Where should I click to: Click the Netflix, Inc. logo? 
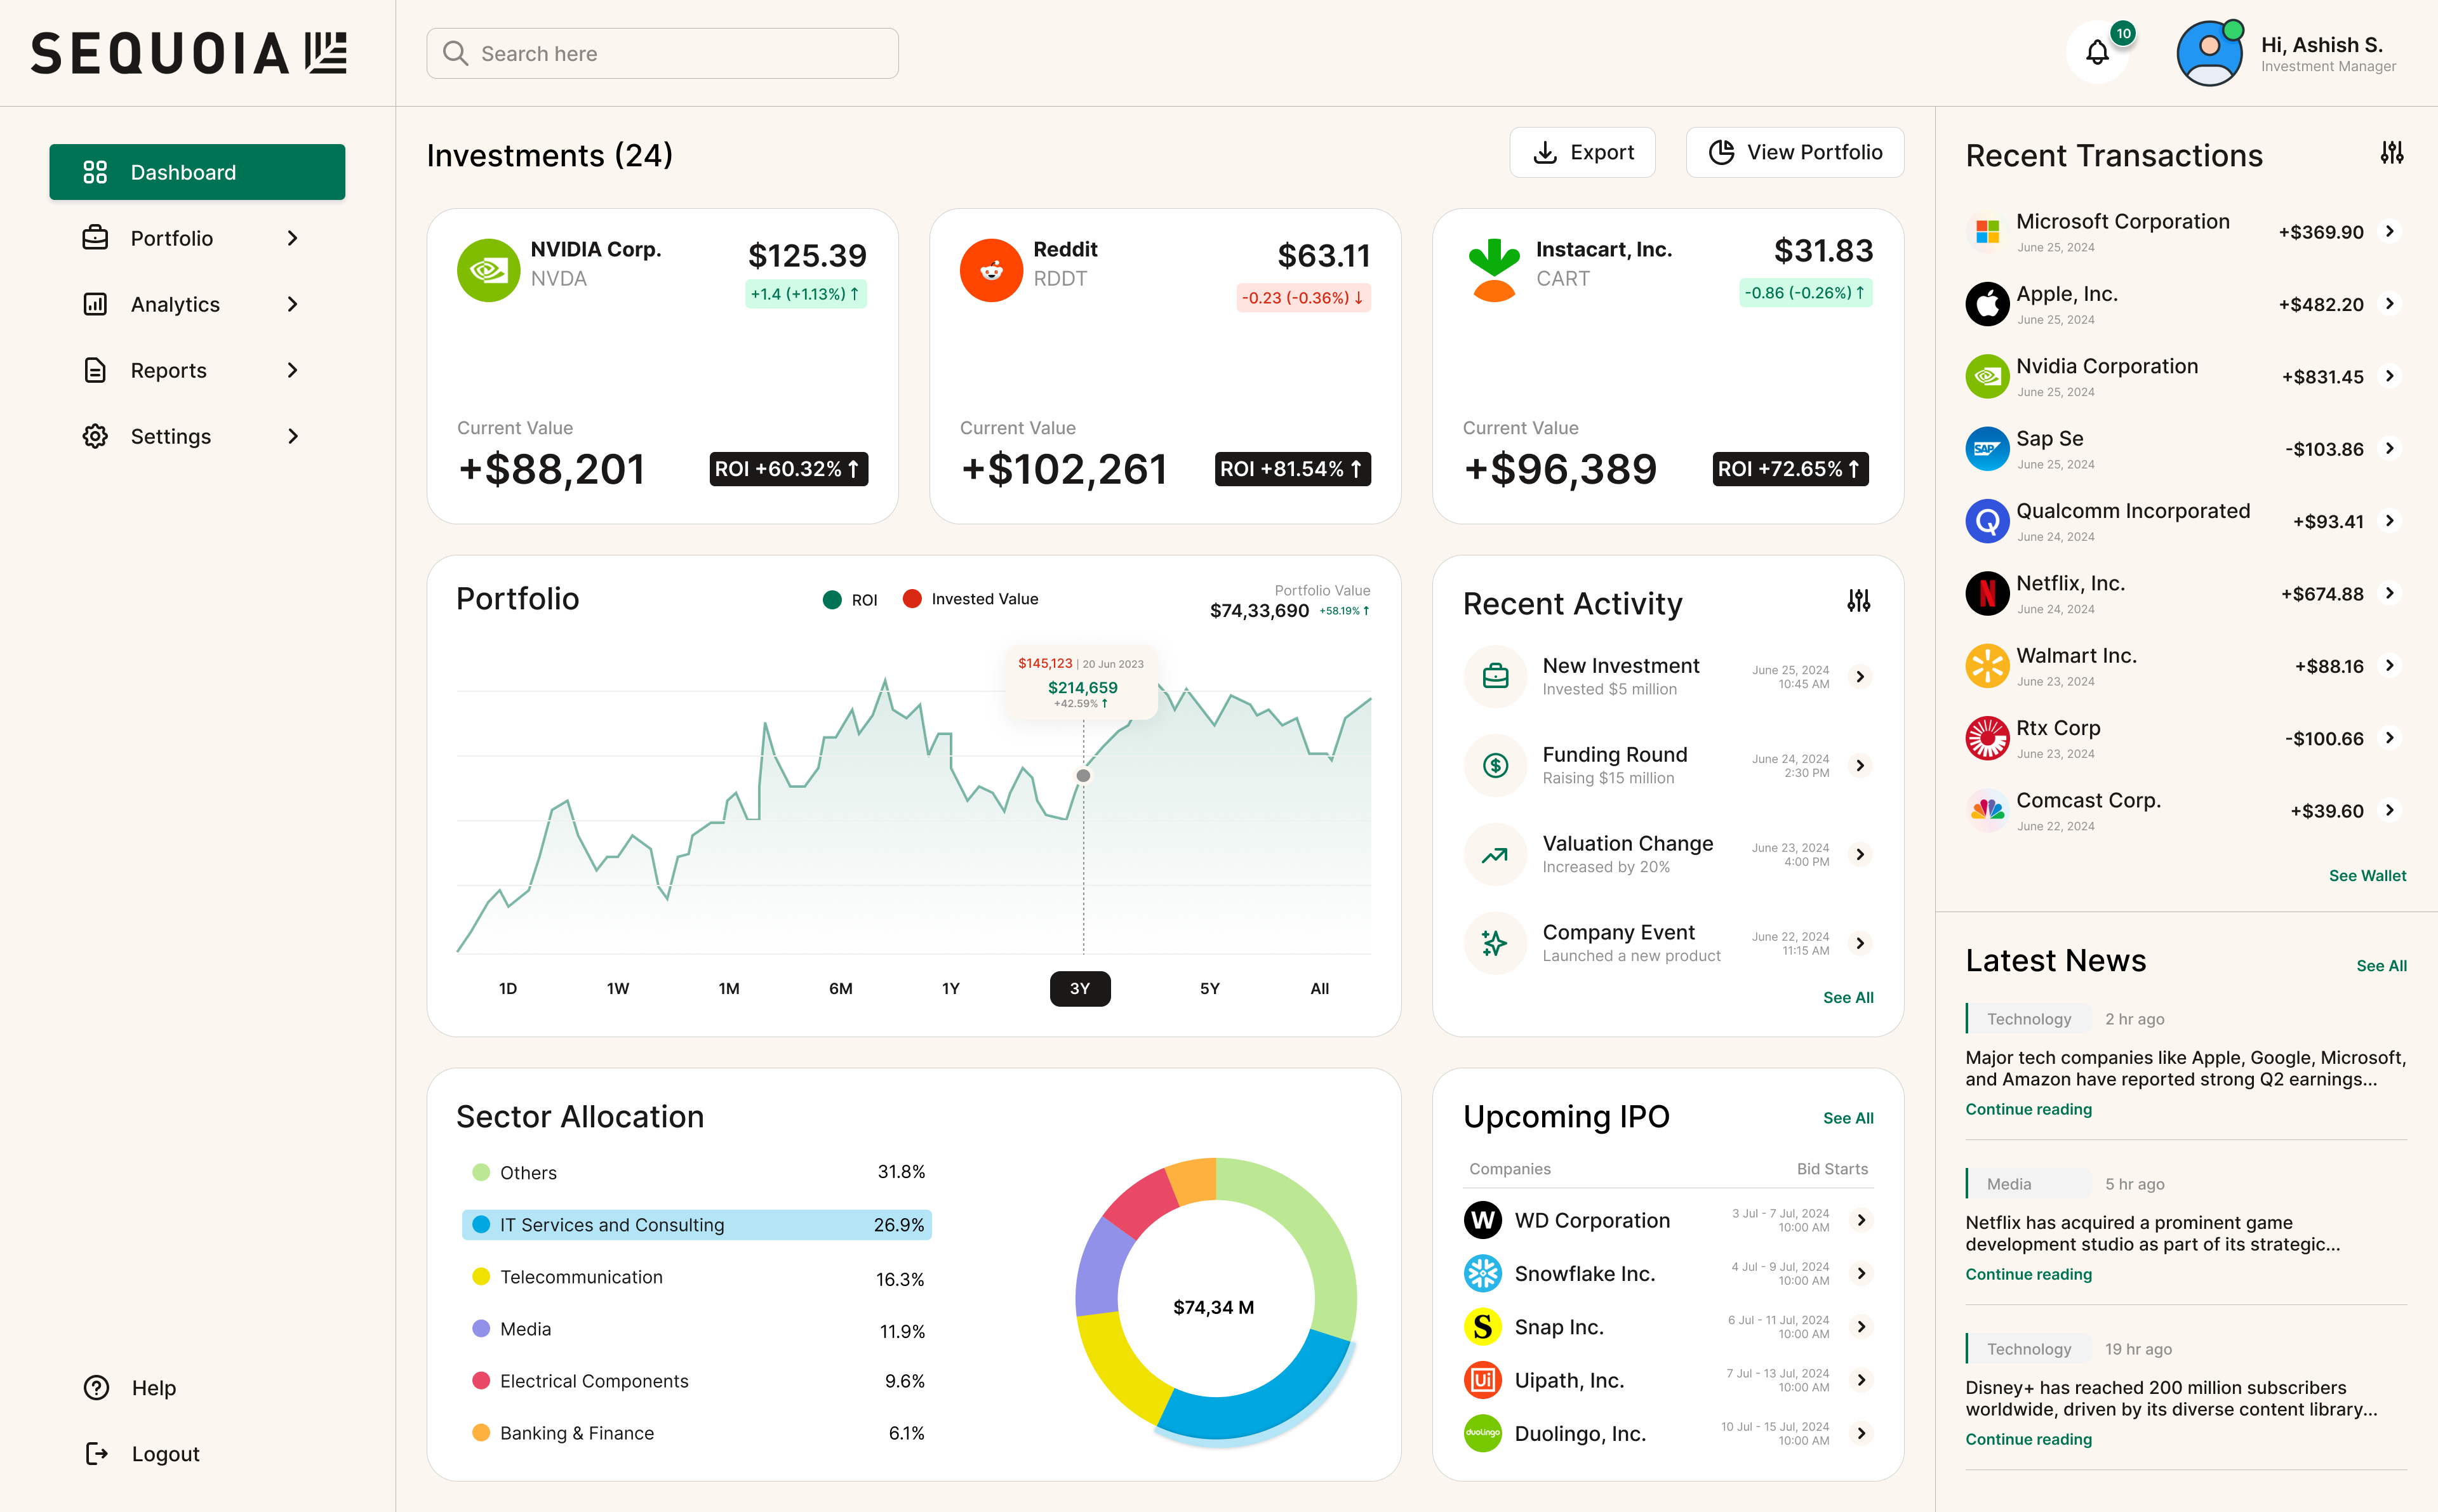(1987, 593)
